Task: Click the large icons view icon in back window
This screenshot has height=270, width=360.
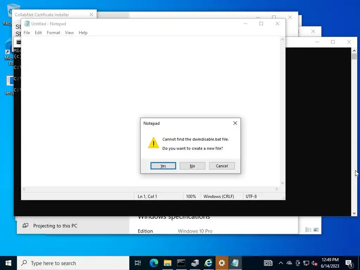Action: 316,230
